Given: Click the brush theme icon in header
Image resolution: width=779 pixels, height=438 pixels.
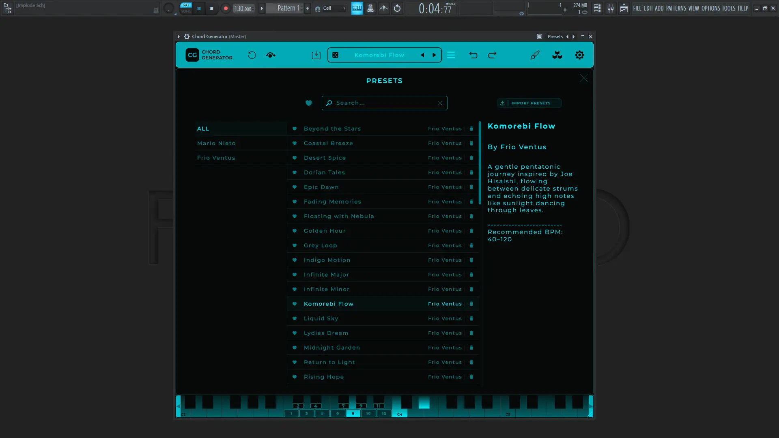Looking at the screenshot, I should [535, 55].
